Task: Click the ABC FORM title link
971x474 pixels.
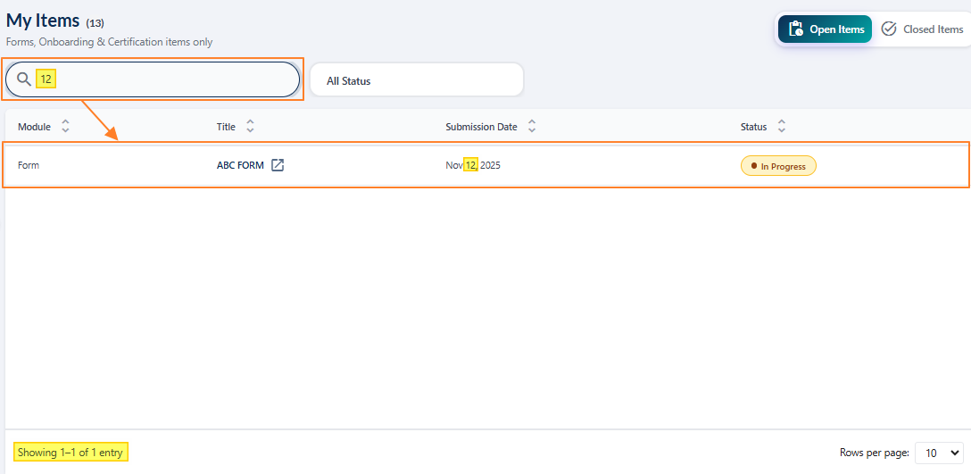Action: point(240,165)
